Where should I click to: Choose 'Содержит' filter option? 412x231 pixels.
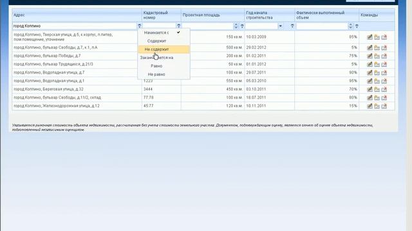(x=164, y=41)
